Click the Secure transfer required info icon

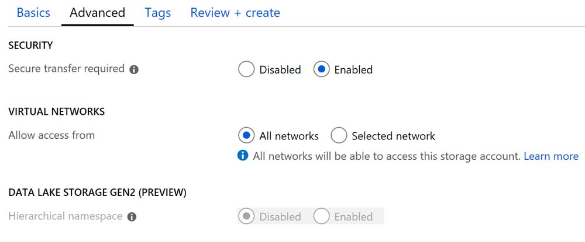134,70
